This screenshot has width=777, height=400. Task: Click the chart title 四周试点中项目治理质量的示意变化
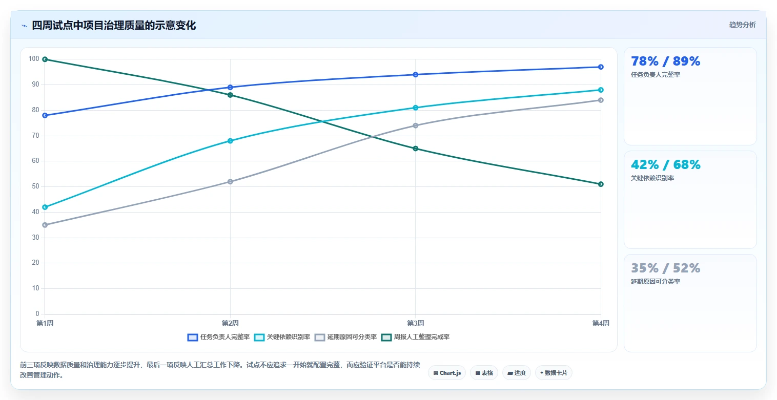coord(114,26)
